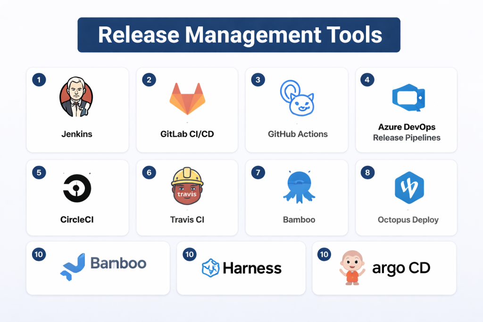Click the number 8 badge
The image size is (483, 322).
pos(367,173)
